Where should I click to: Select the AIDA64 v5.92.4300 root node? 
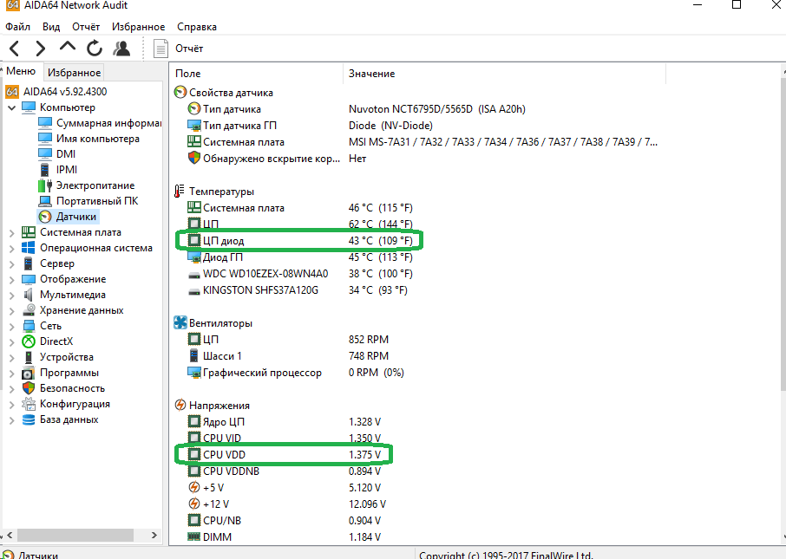tap(65, 92)
